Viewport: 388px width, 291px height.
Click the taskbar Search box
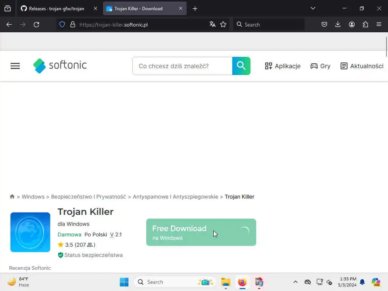[175, 282]
